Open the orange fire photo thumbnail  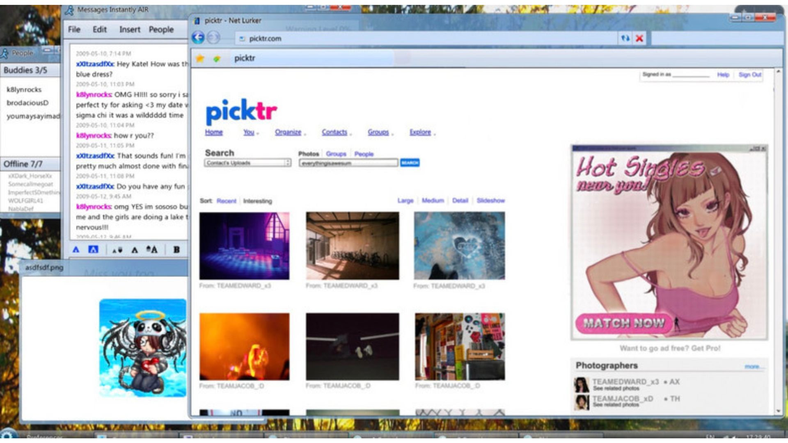(244, 347)
